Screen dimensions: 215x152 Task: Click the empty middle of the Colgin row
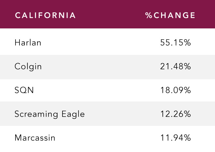(101, 67)
